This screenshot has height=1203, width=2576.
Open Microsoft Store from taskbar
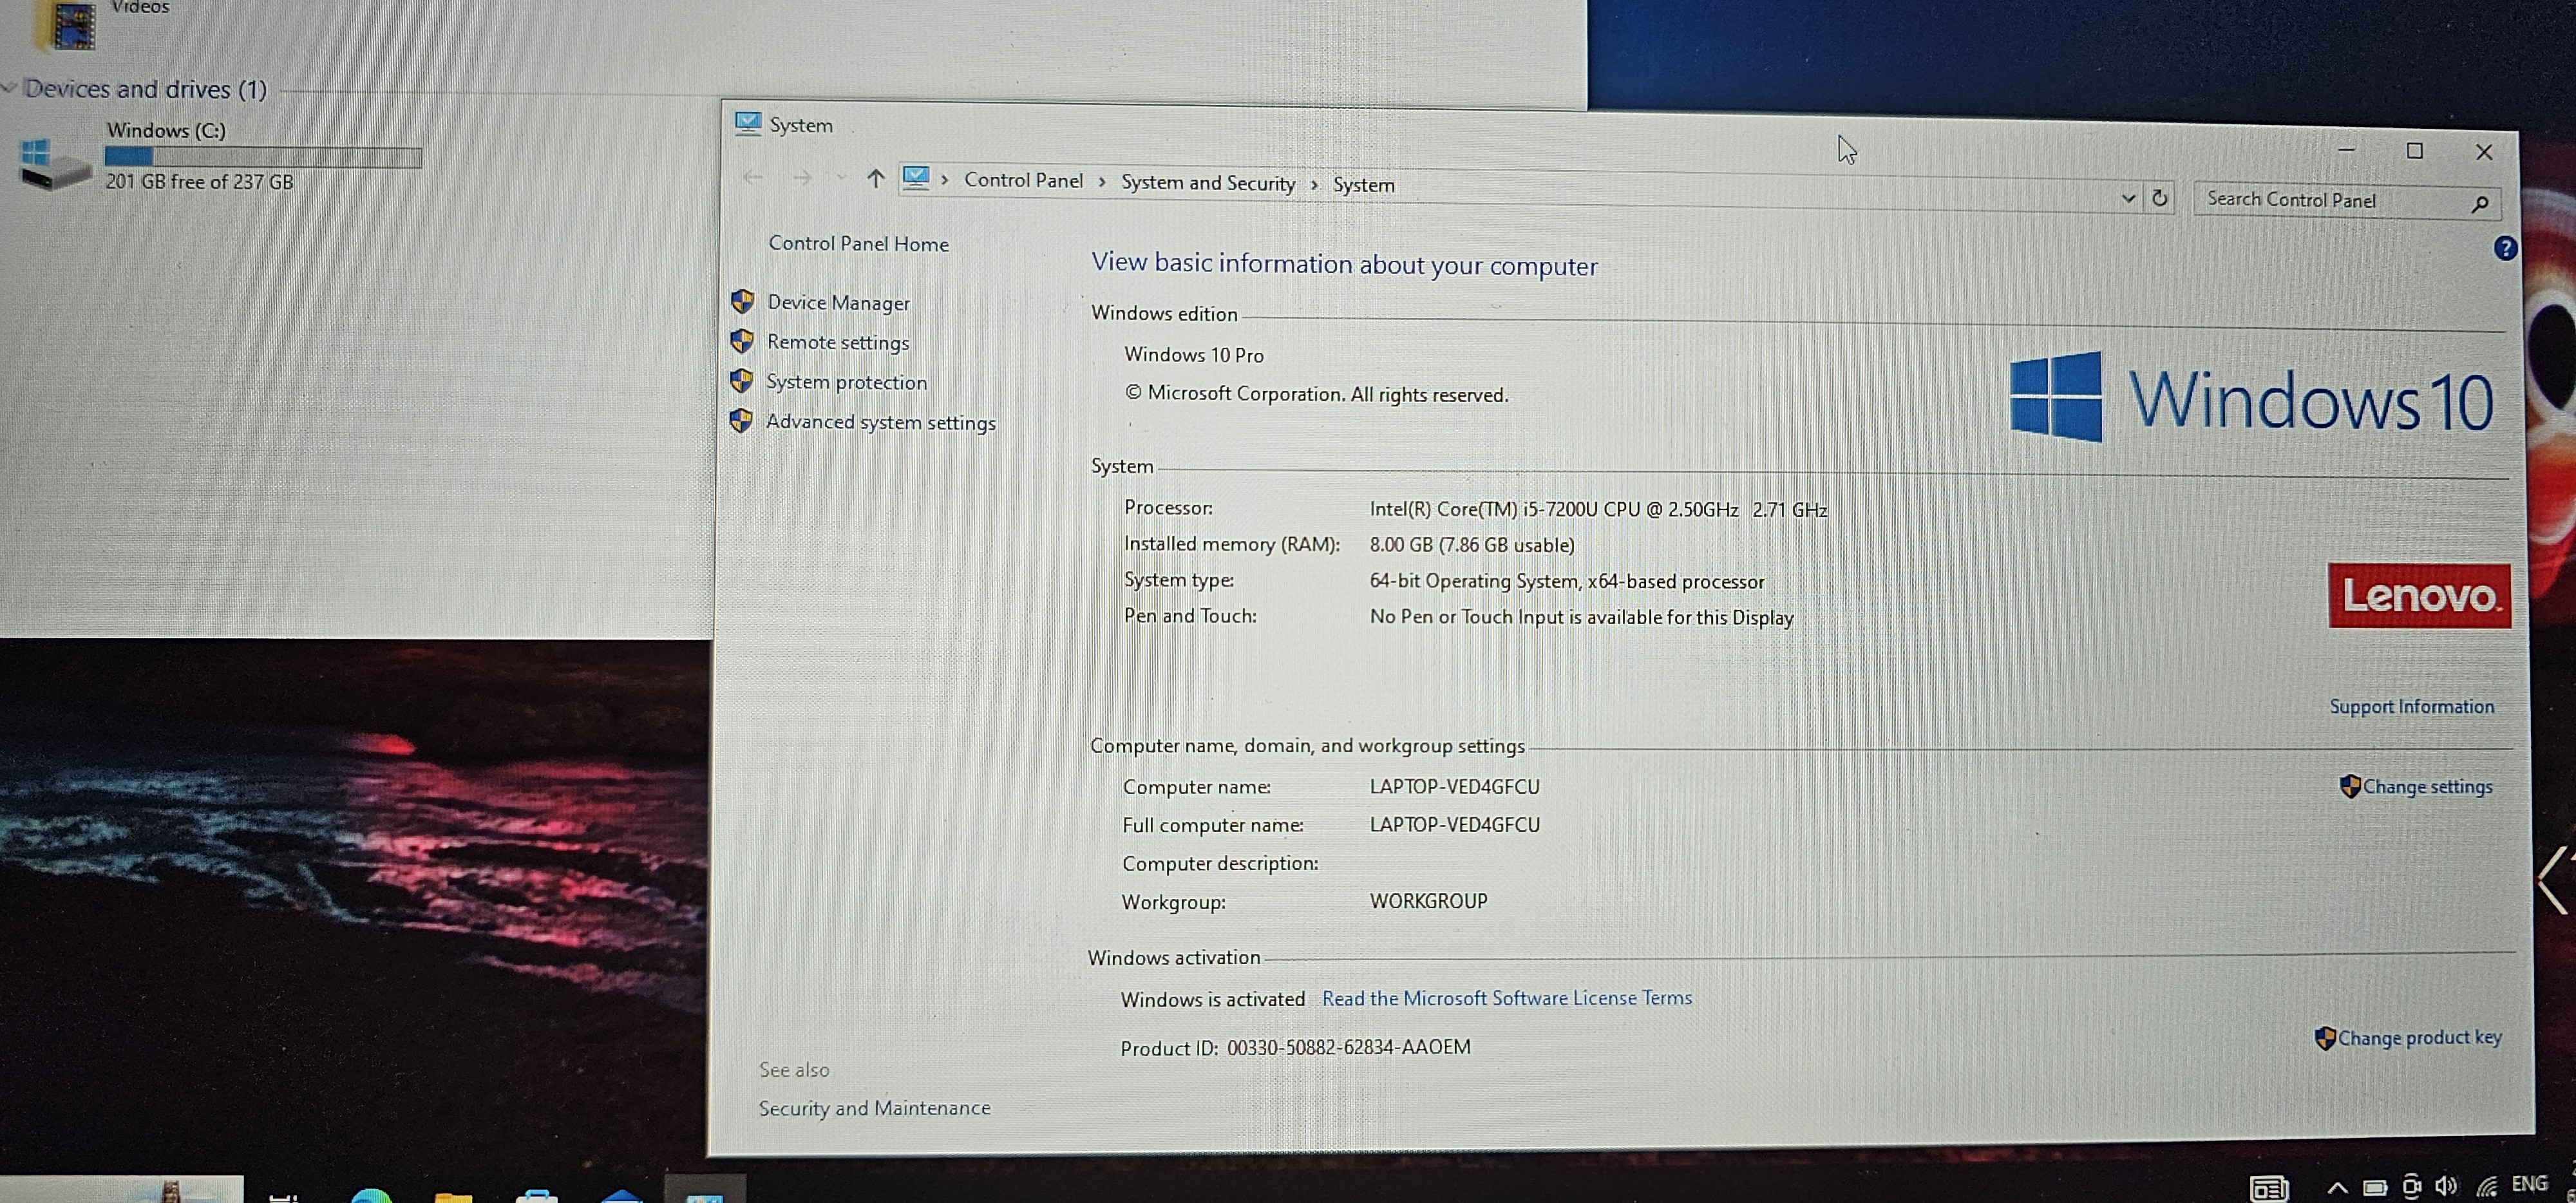pyautogui.click(x=536, y=1196)
